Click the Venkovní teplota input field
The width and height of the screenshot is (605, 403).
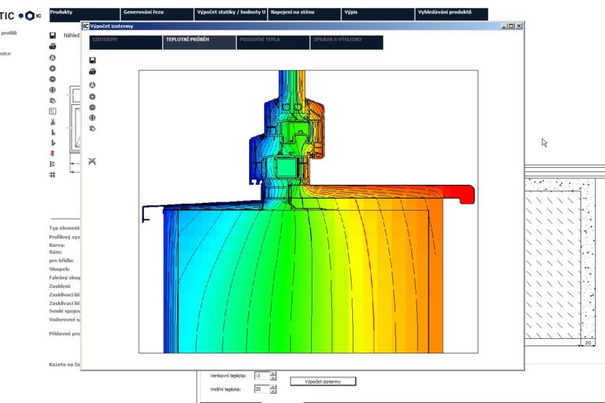[261, 376]
